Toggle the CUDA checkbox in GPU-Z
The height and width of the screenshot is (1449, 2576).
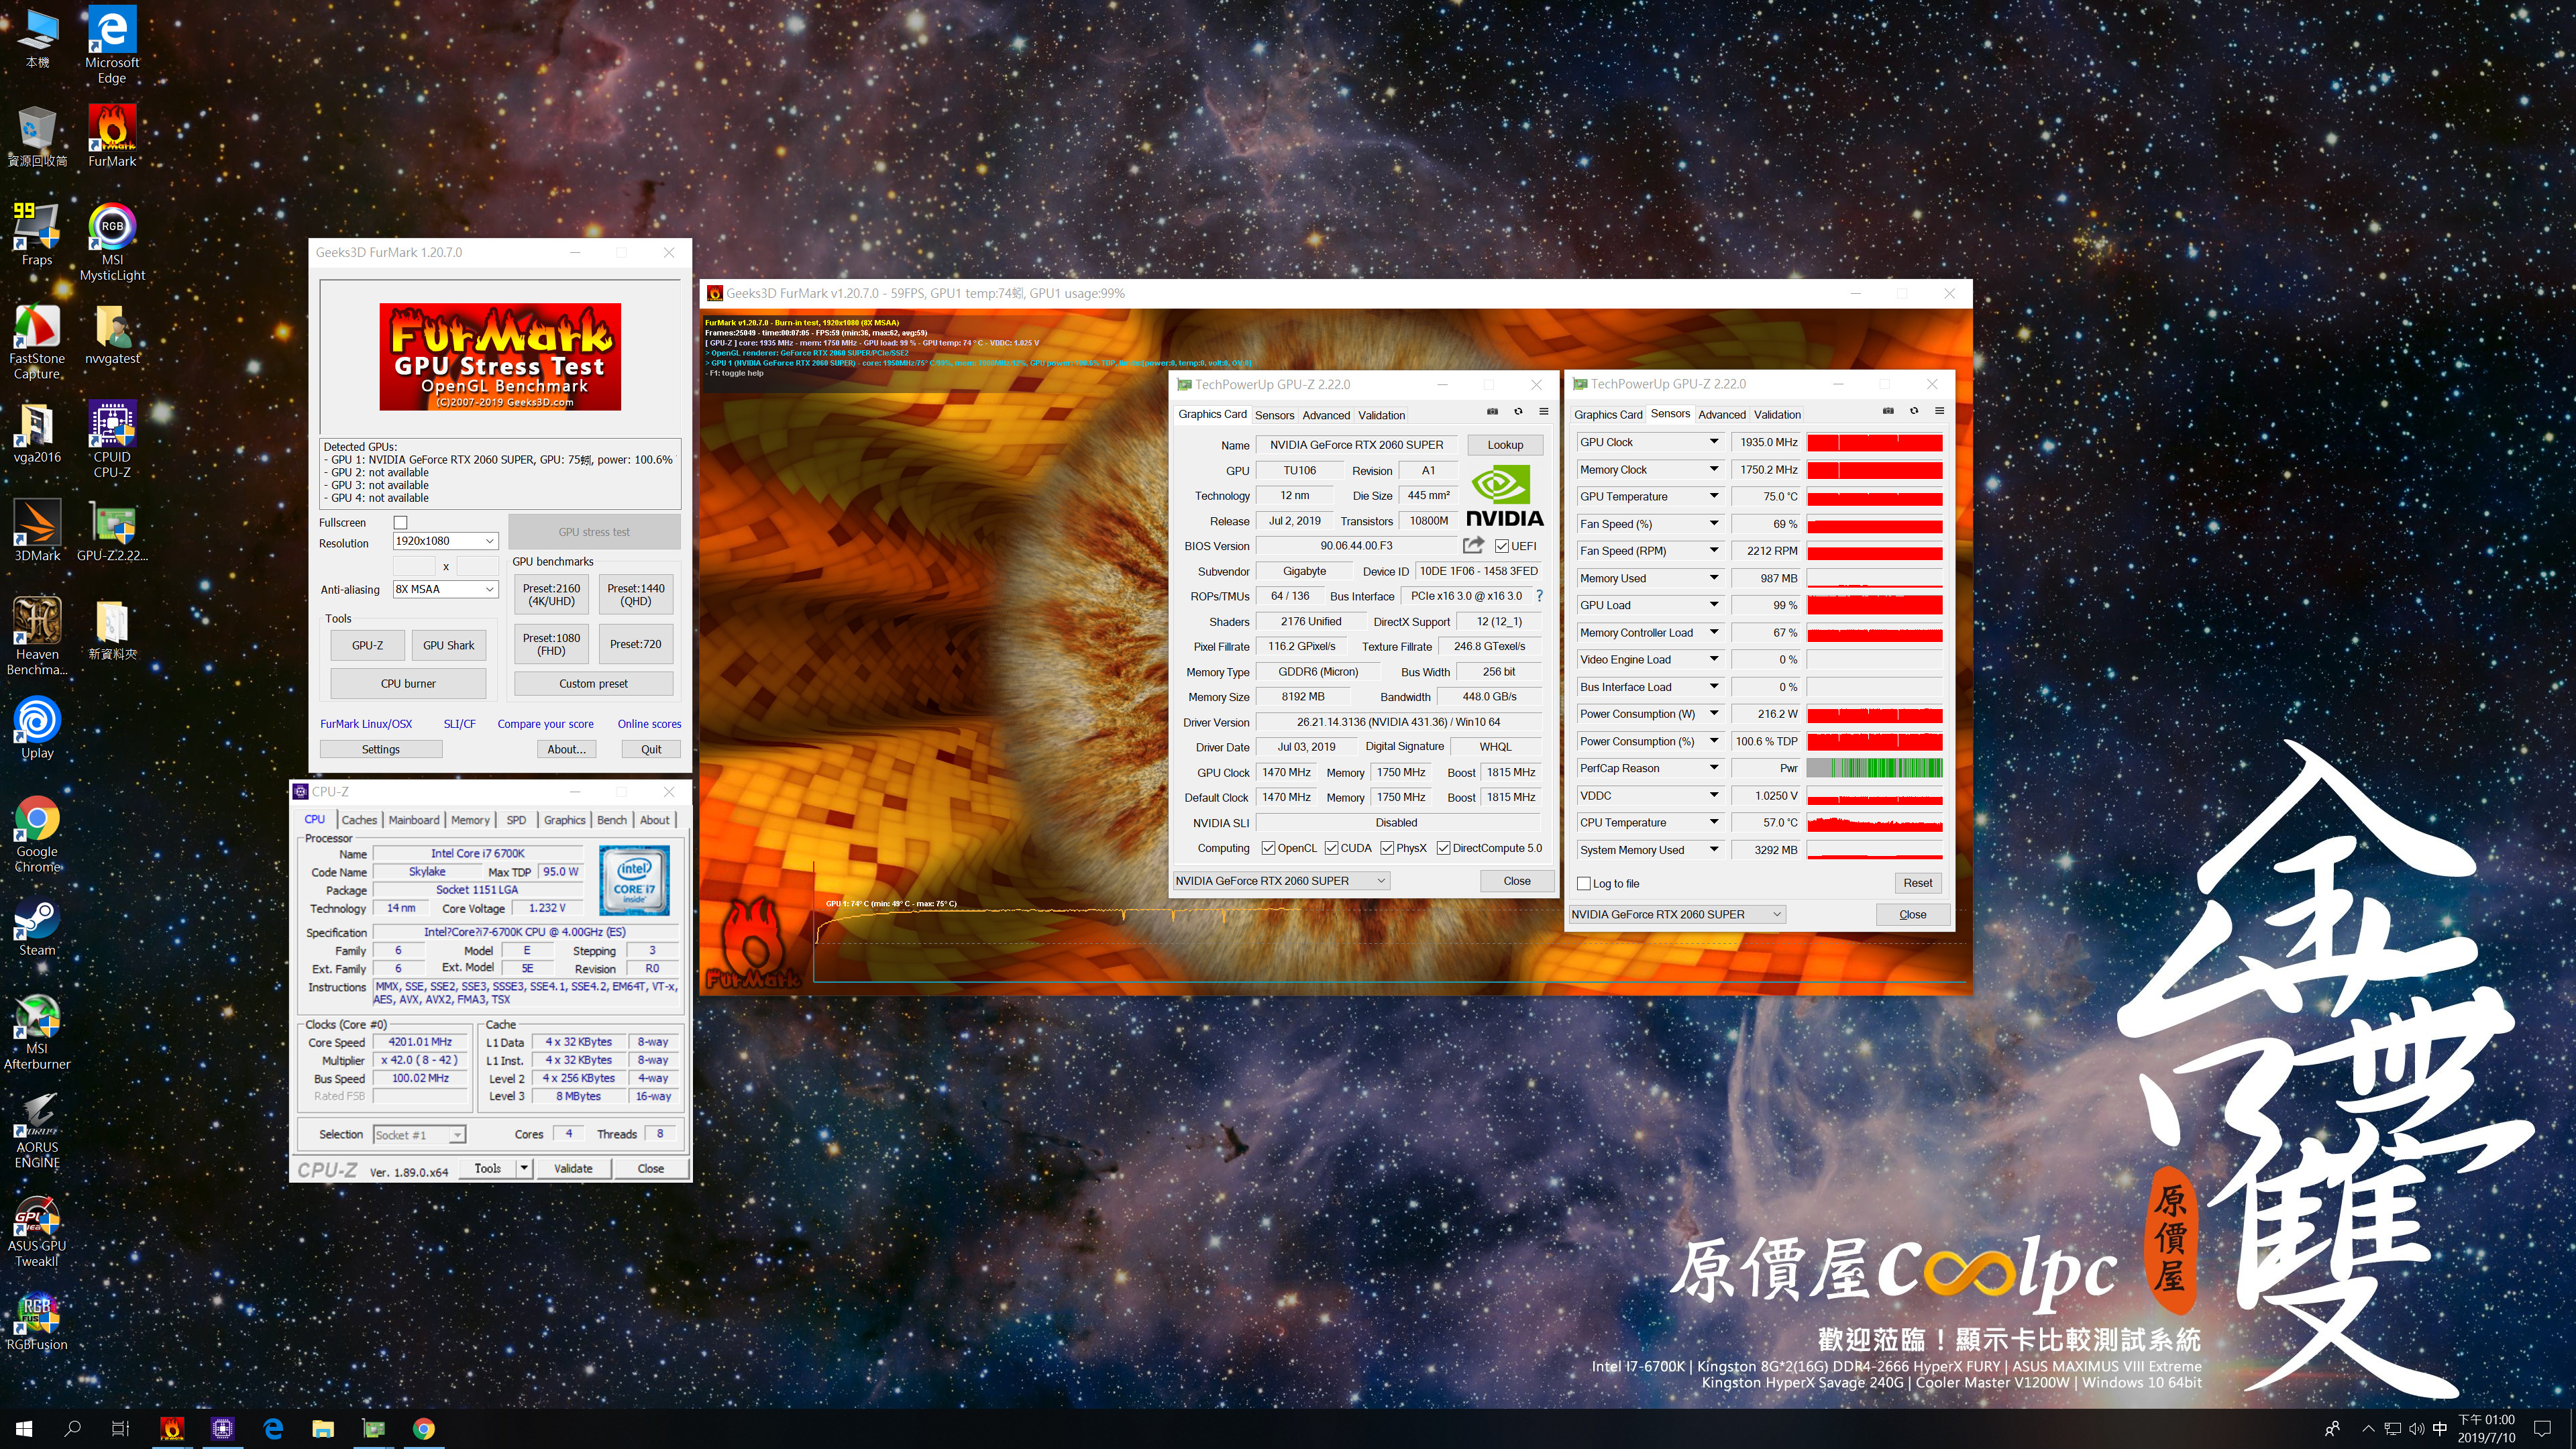[x=1331, y=848]
